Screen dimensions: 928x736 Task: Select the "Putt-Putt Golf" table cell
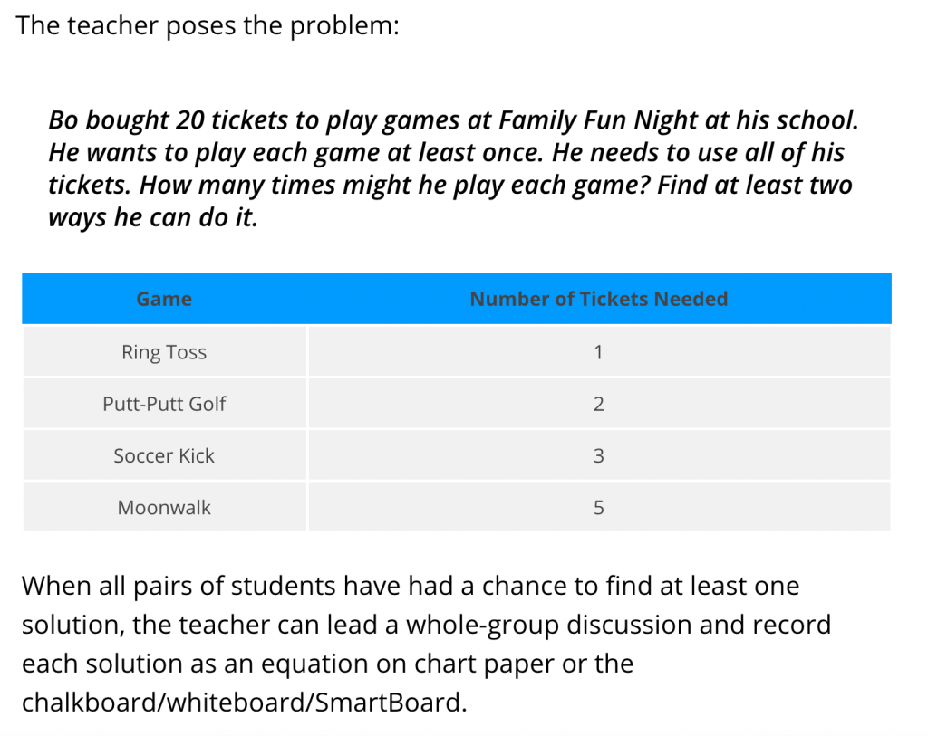[164, 404]
